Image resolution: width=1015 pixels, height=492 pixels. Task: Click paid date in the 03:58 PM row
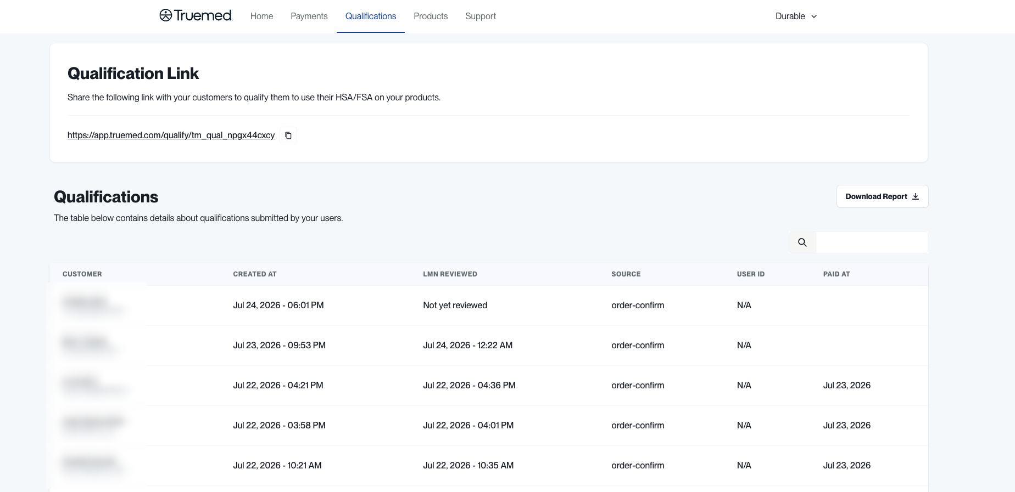pos(847,426)
